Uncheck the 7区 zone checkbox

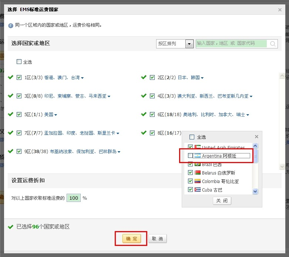19,133
